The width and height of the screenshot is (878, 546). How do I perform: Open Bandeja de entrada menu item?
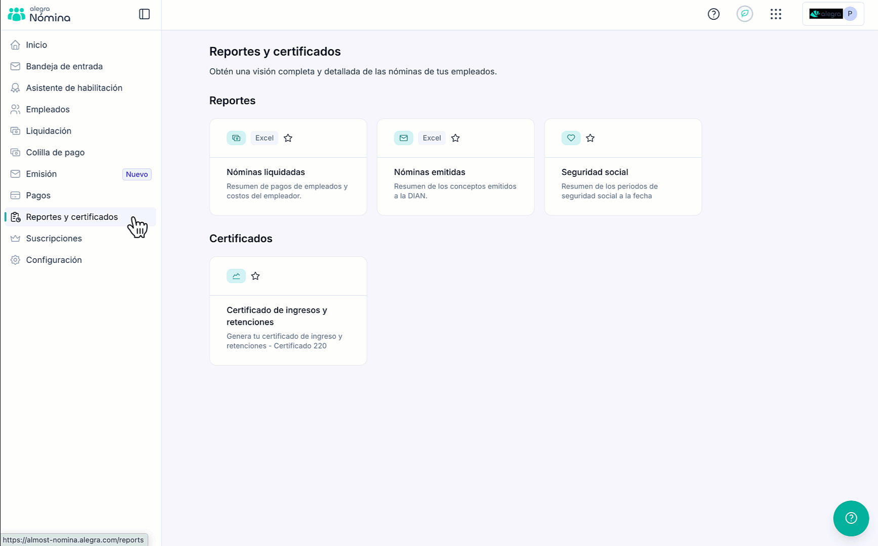(80, 66)
